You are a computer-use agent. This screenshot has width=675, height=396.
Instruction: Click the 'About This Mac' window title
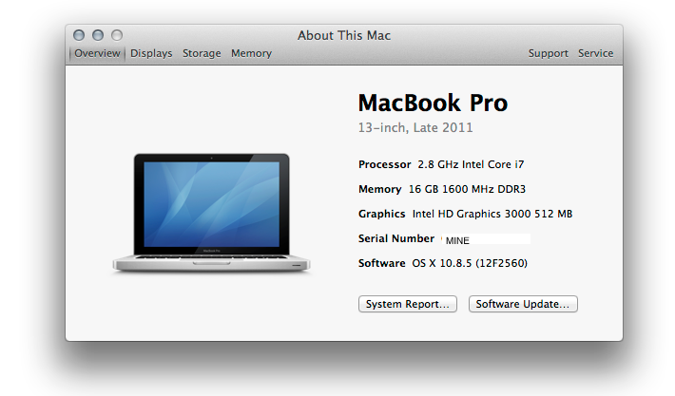(344, 35)
